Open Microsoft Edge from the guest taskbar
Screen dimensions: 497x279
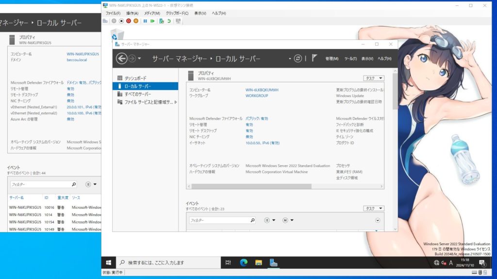[x=244, y=263]
